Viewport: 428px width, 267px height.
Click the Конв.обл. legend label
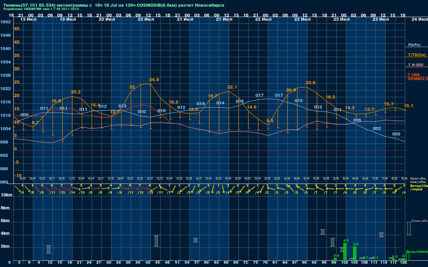click(x=419, y=221)
